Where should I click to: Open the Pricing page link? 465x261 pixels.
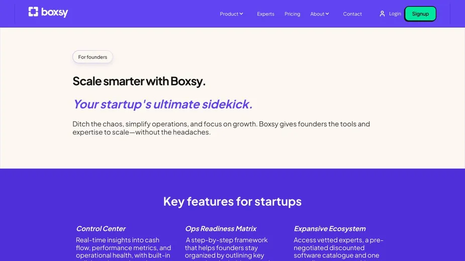click(x=292, y=14)
